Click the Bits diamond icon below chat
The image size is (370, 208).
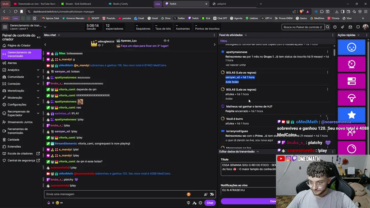coord(49,203)
